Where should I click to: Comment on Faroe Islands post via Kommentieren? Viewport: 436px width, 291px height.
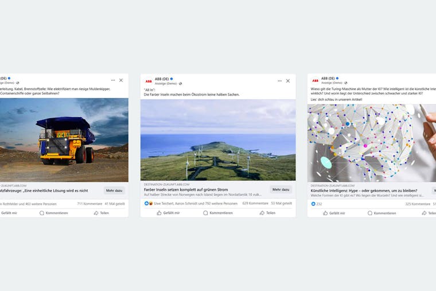pos(218,213)
